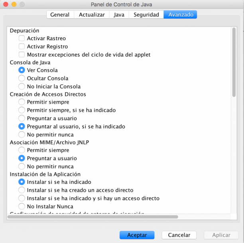Image resolution: width=244 pixels, height=243 pixels.
Task: Click the Asociación MIME/Archivo JNLP heading
Action: coord(49,142)
